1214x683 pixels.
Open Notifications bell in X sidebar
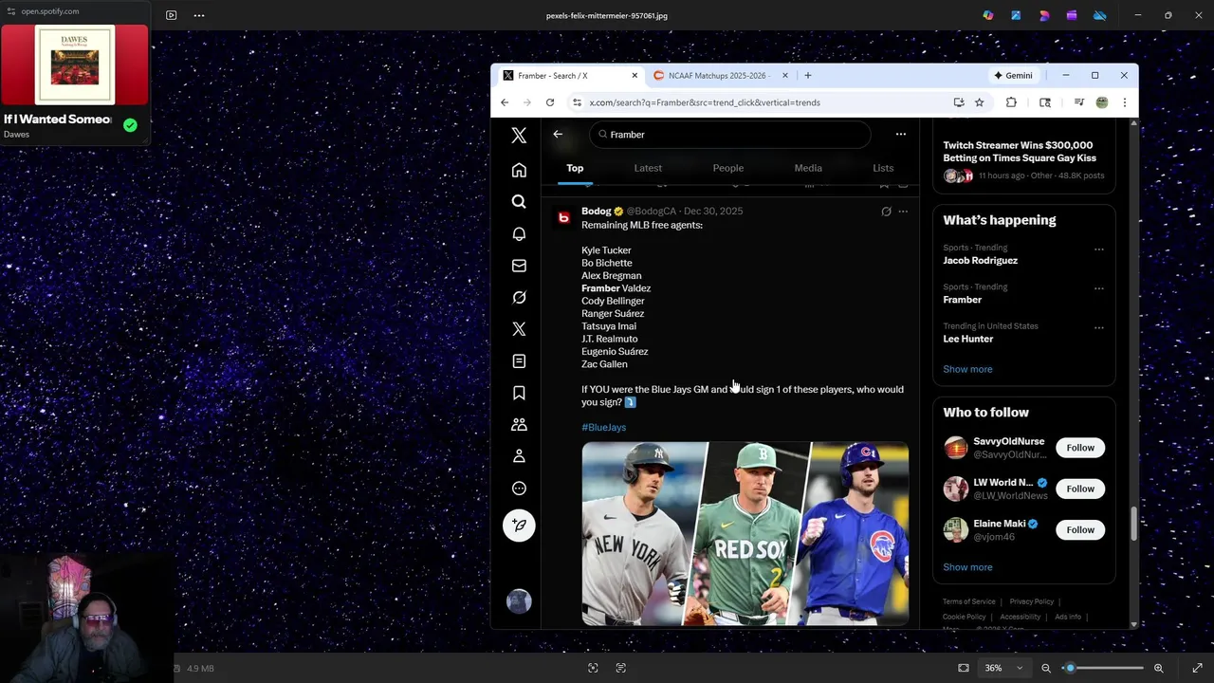(519, 234)
